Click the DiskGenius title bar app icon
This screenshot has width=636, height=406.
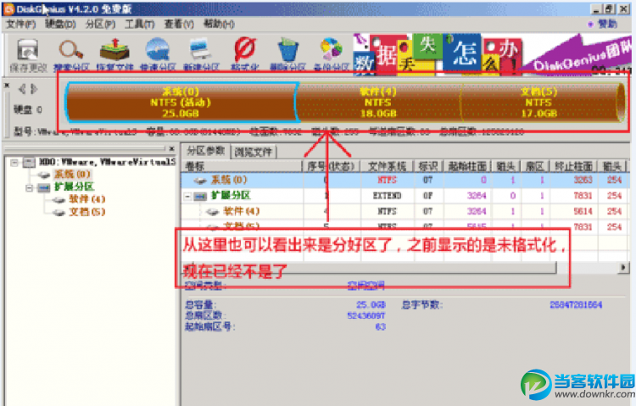[9, 9]
